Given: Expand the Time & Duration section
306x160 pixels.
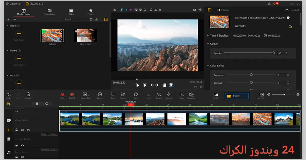Looking at the screenshot, I should pyautogui.click(x=208, y=36).
